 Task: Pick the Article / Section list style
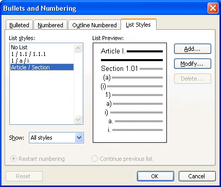(42, 67)
